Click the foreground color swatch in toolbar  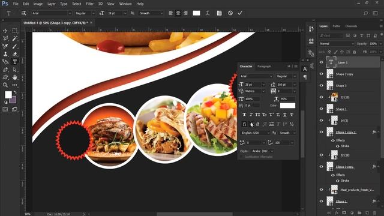tap(8, 95)
